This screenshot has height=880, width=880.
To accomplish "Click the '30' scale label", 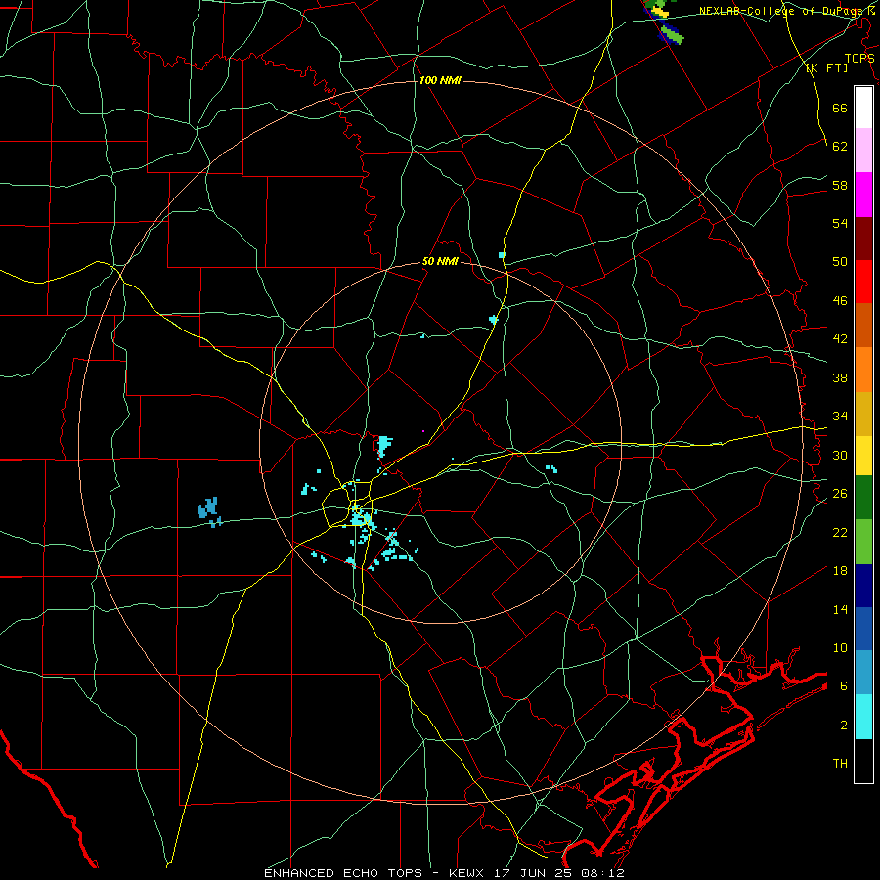I will 840,455.
